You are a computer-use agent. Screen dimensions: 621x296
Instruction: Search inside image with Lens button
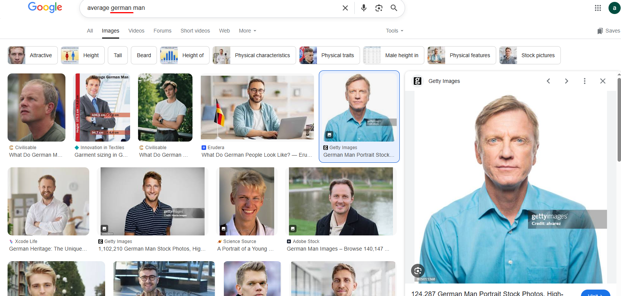[418, 271]
